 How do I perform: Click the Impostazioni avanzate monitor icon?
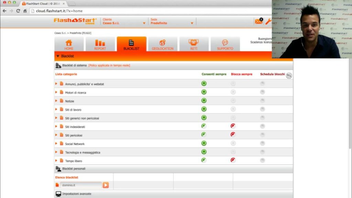[x=58, y=194]
